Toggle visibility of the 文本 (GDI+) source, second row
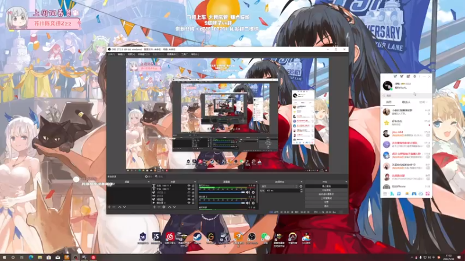The image size is (465, 261). 189,189
